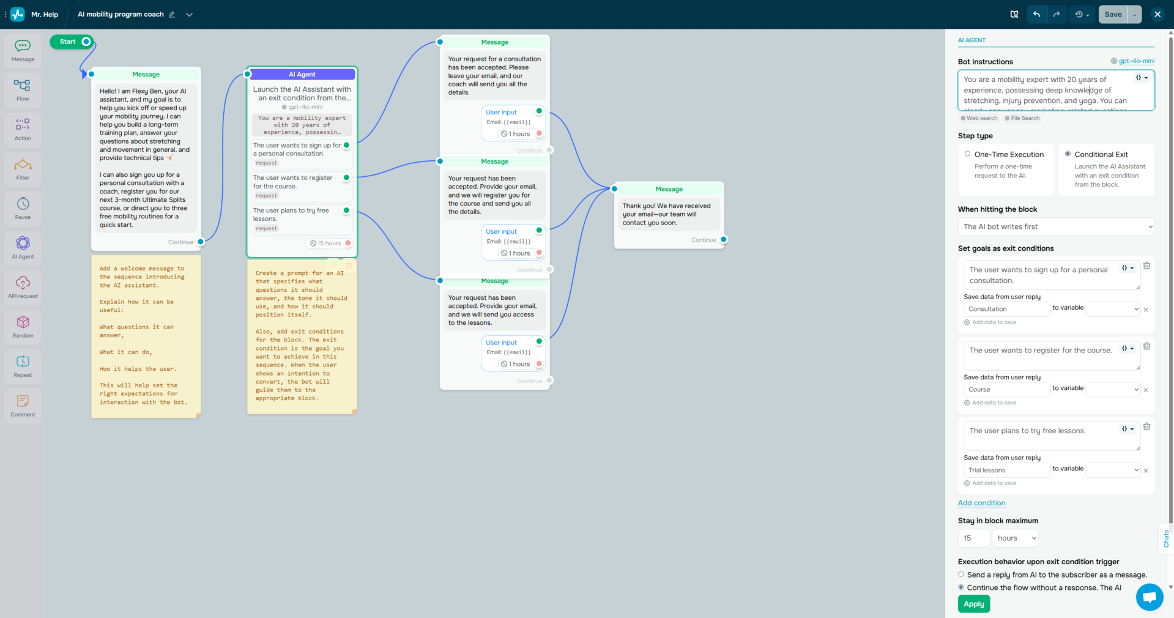Viewport: 1174px width, 618px height.
Task: Open the chevron next to AI mobility program coach
Action: click(x=190, y=14)
